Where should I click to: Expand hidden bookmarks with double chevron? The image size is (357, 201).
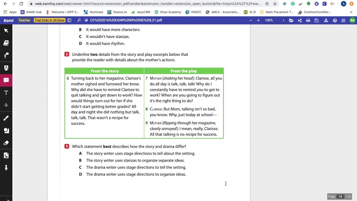coord(351,12)
